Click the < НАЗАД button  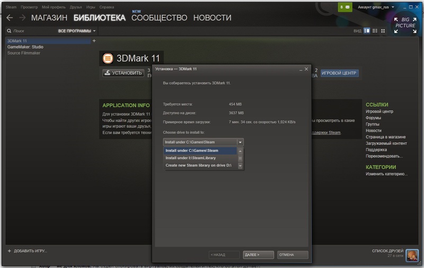pyautogui.click(x=224, y=255)
